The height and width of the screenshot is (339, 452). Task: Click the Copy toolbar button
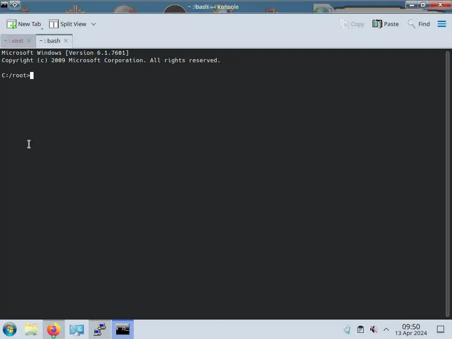click(x=352, y=24)
